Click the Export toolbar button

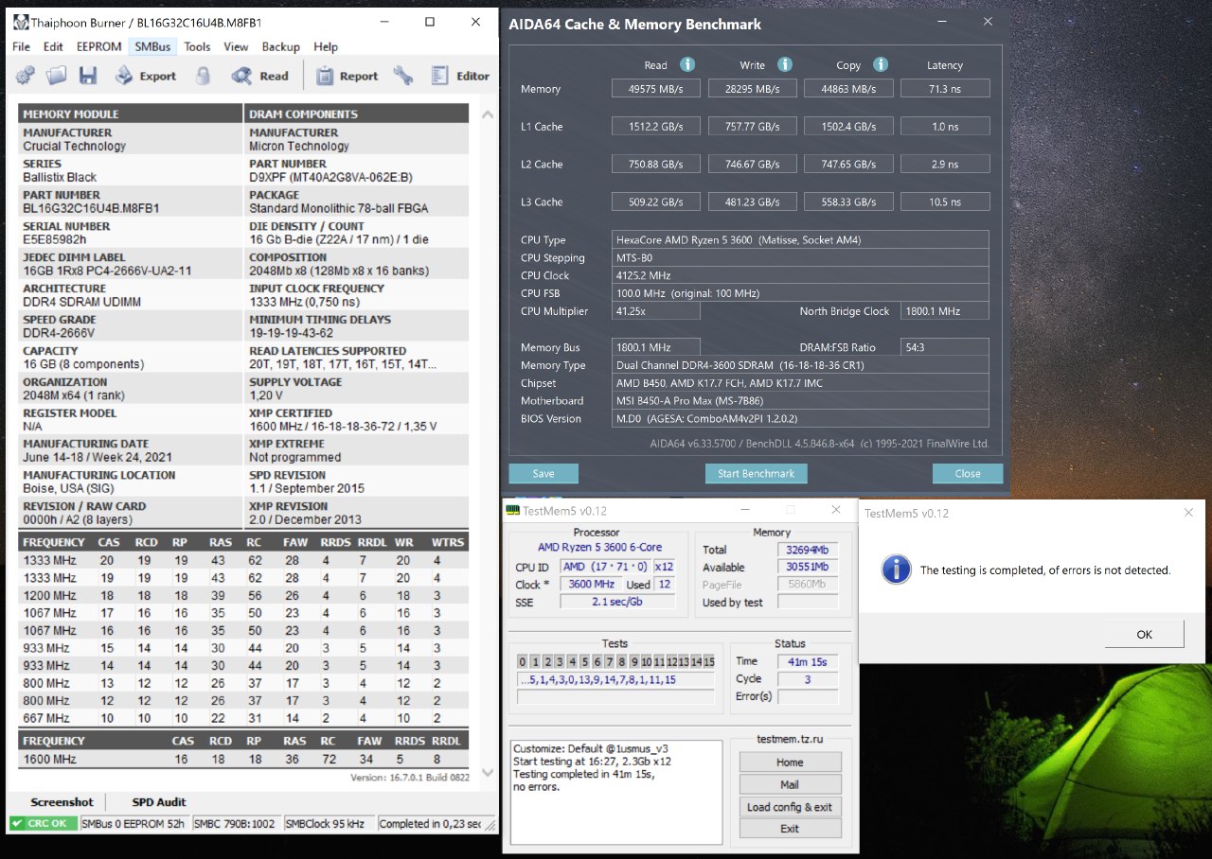click(x=145, y=76)
